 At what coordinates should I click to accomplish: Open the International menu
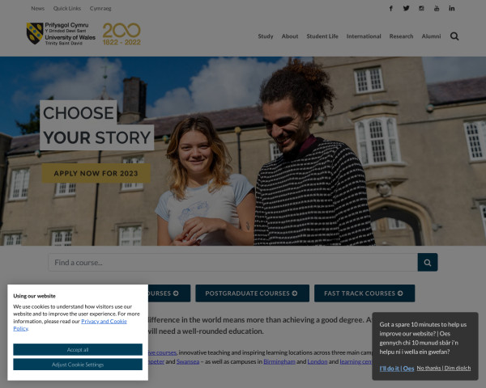click(364, 36)
